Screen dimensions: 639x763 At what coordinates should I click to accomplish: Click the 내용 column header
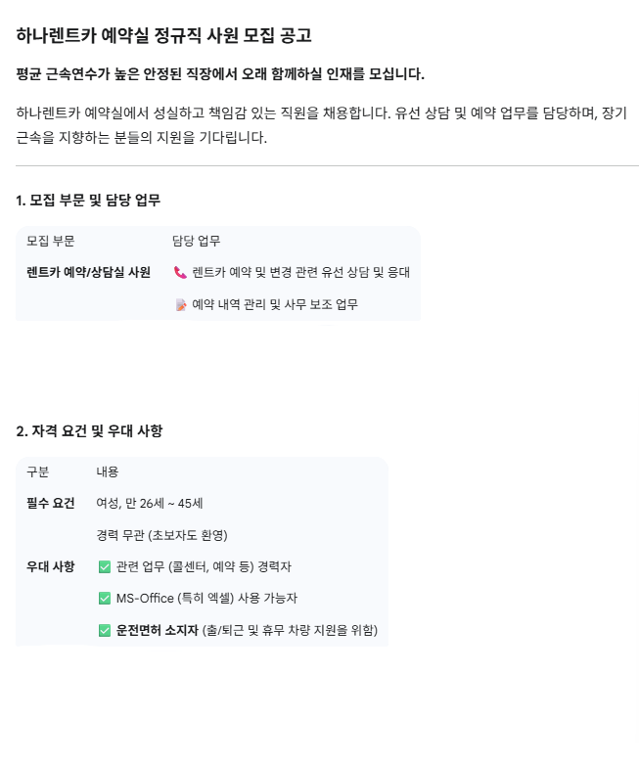tap(108, 471)
